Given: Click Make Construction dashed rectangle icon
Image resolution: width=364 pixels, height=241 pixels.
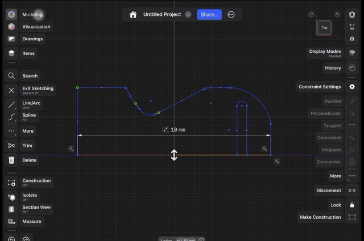Looking at the screenshot, I should click(x=352, y=217).
